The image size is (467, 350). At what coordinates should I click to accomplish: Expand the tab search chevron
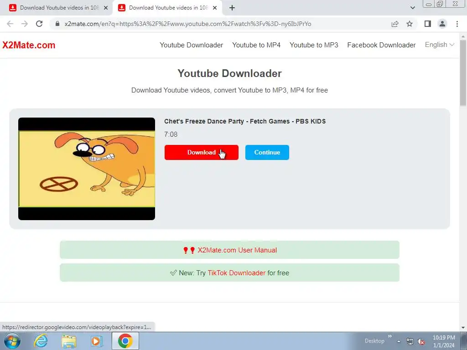(x=412, y=8)
